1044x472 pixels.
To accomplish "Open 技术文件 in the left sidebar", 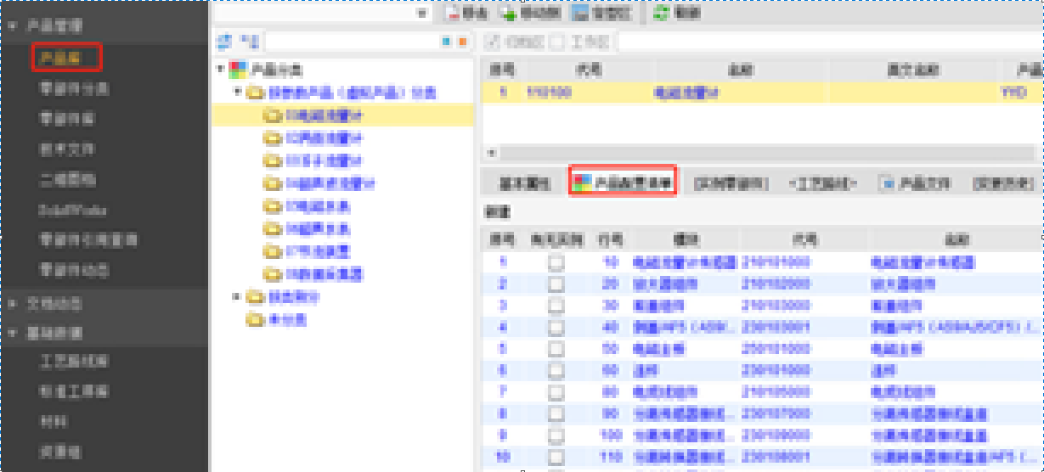I will coord(67,149).
